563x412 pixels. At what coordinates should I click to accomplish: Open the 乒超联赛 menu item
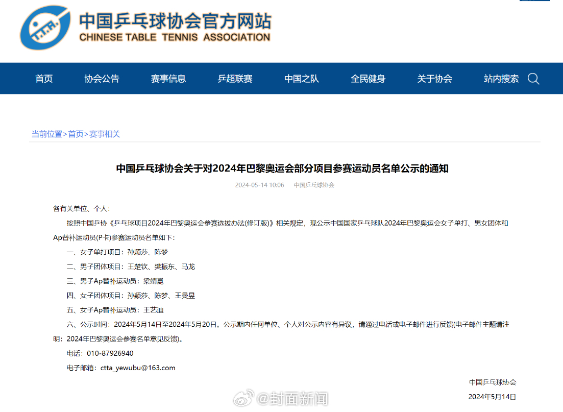[235, 79]
